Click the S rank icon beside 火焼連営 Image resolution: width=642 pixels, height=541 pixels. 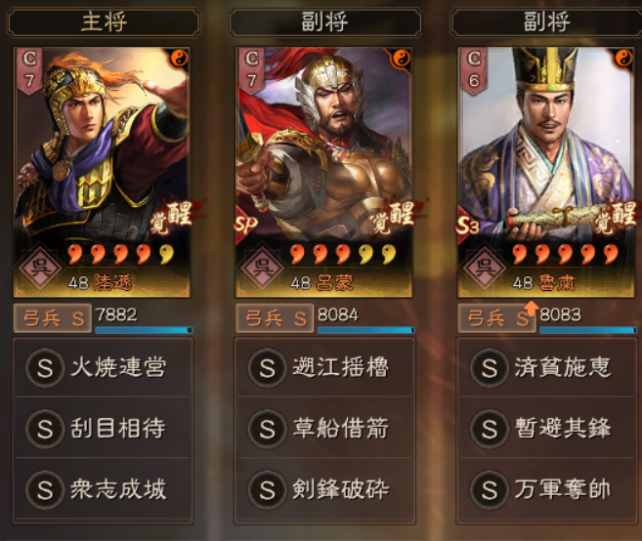tap(45, 368)
